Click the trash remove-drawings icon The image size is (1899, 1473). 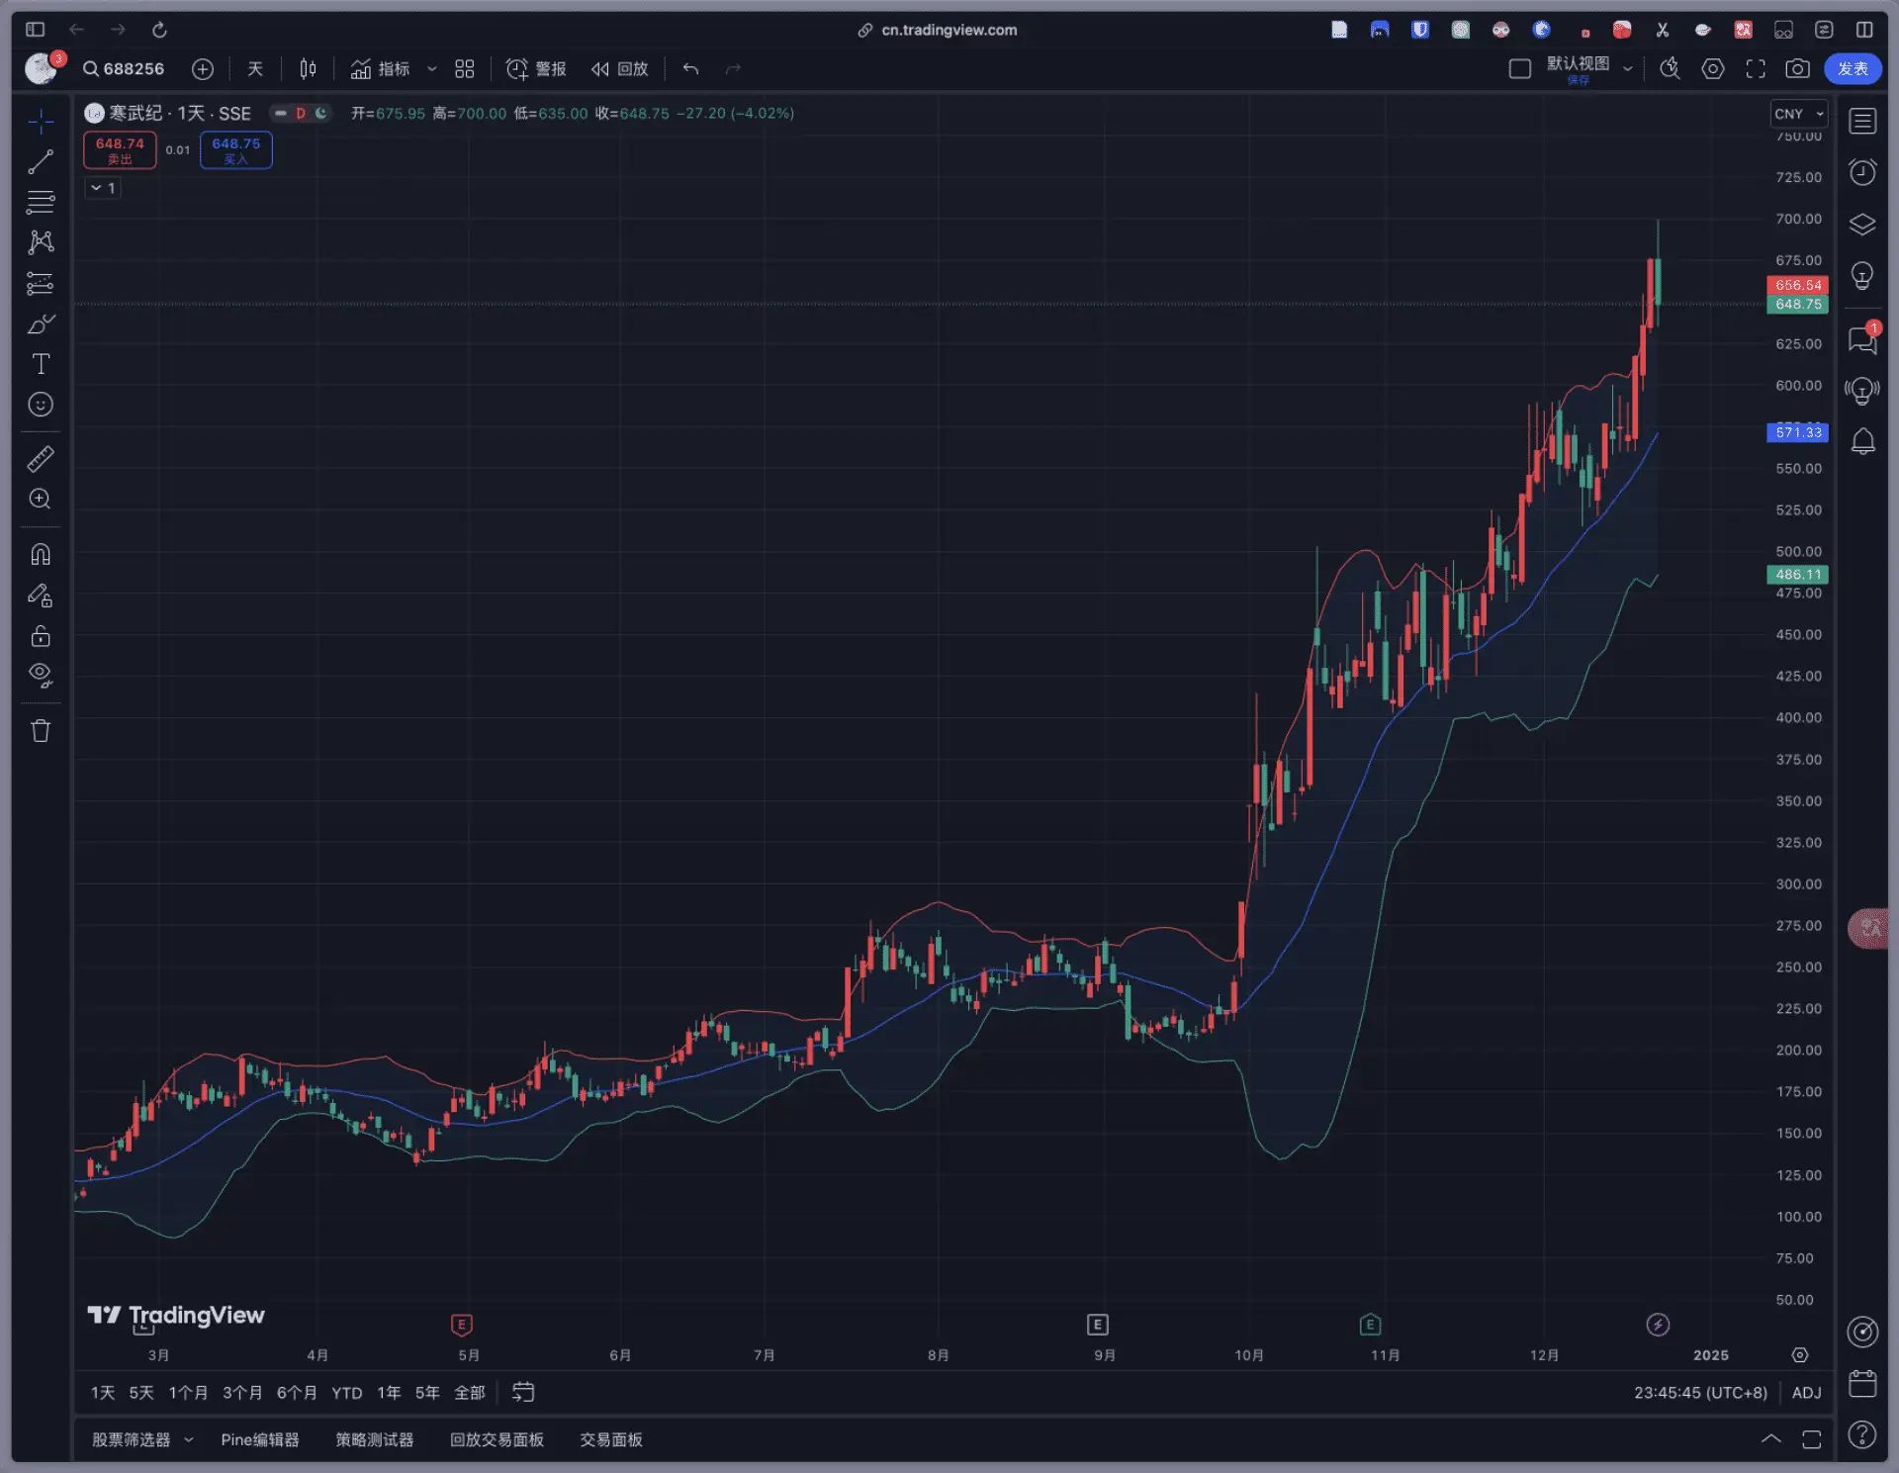41,731
